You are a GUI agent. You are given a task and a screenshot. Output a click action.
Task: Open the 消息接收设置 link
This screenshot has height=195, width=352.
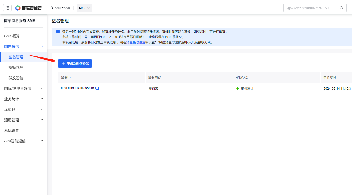136,42
